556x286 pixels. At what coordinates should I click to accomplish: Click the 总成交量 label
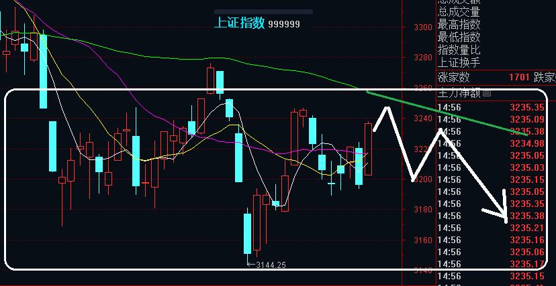pyautogui.click(x=459, y=11)
